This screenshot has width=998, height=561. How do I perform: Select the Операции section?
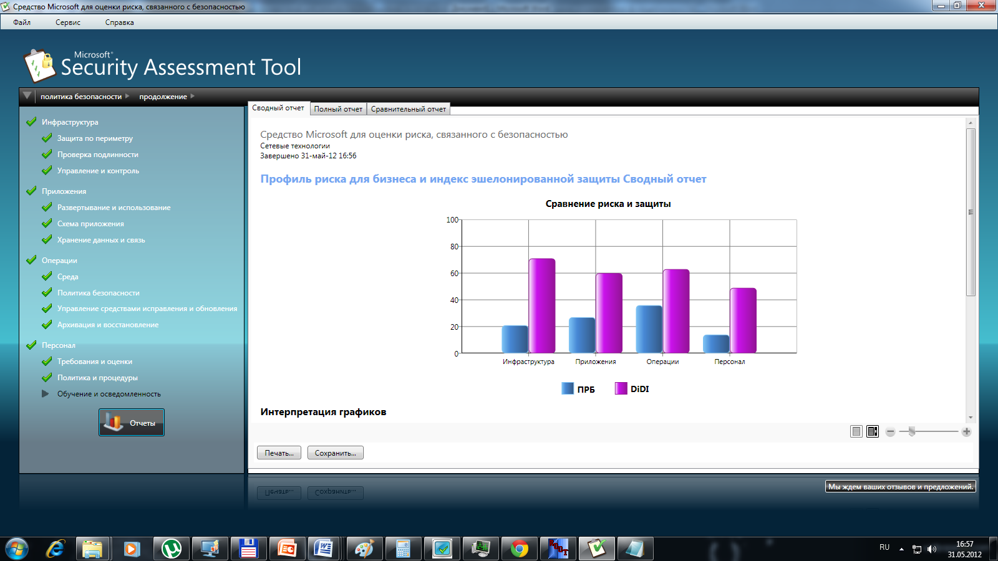click(x=59, y=261)
